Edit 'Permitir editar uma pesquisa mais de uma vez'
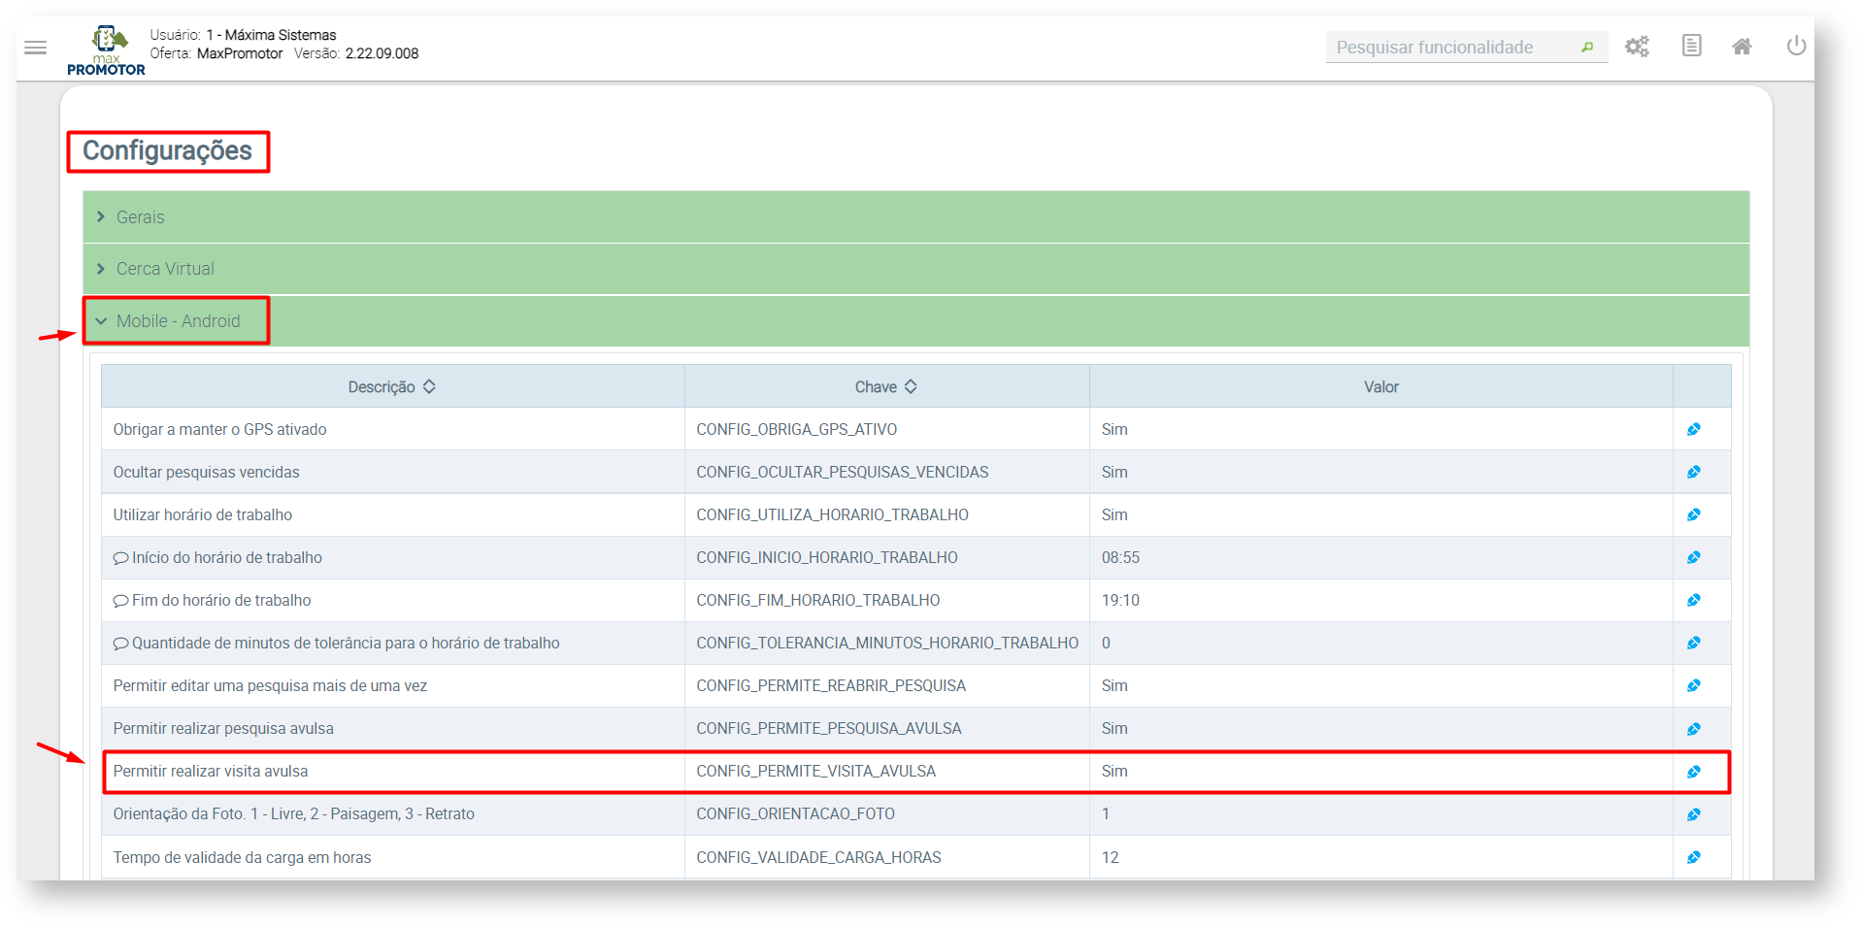This screenshot has width=1861, height=927. pos(1694,685)
